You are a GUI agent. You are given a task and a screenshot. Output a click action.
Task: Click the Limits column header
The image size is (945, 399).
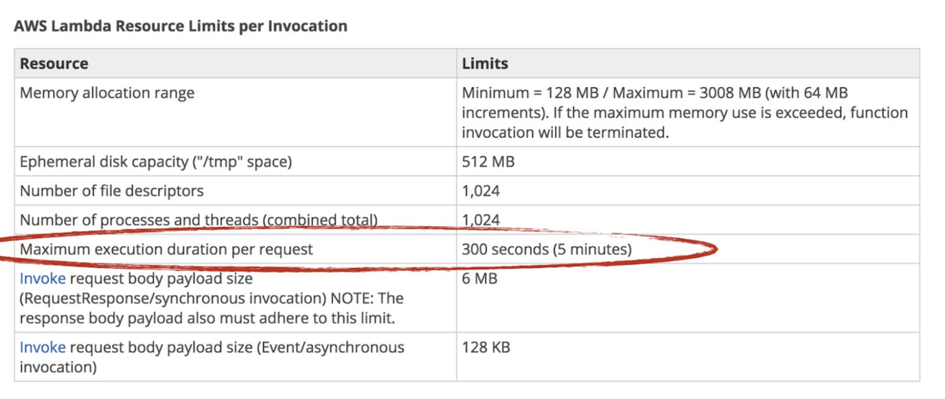click(x=485, y=64)
